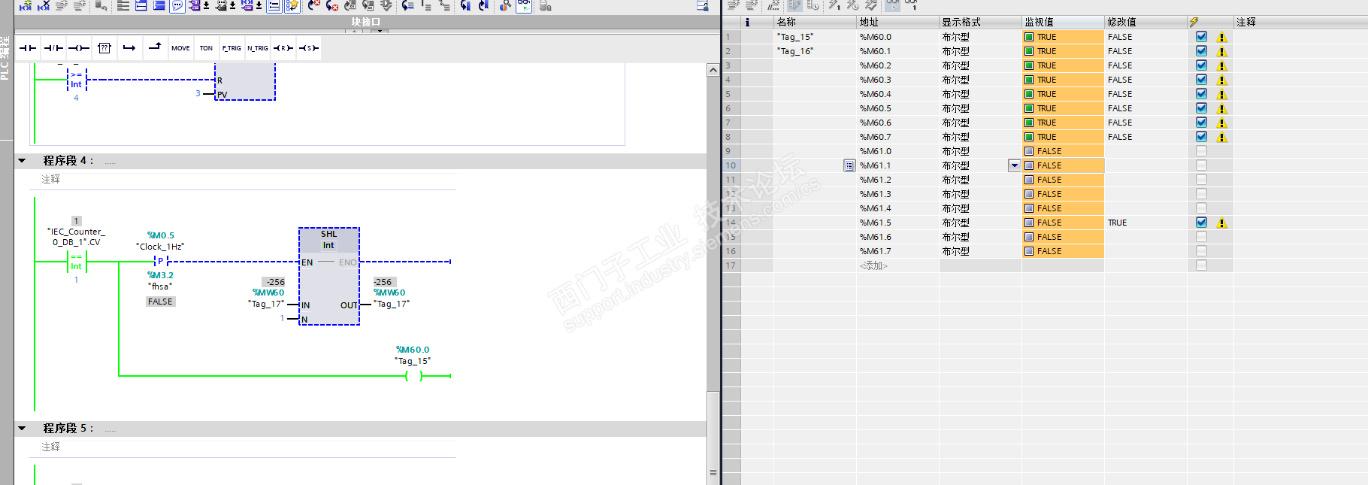1368x485 pixels.
Task: Insert MOVE instruction from favorites
Action: click(x=180, y=48)
